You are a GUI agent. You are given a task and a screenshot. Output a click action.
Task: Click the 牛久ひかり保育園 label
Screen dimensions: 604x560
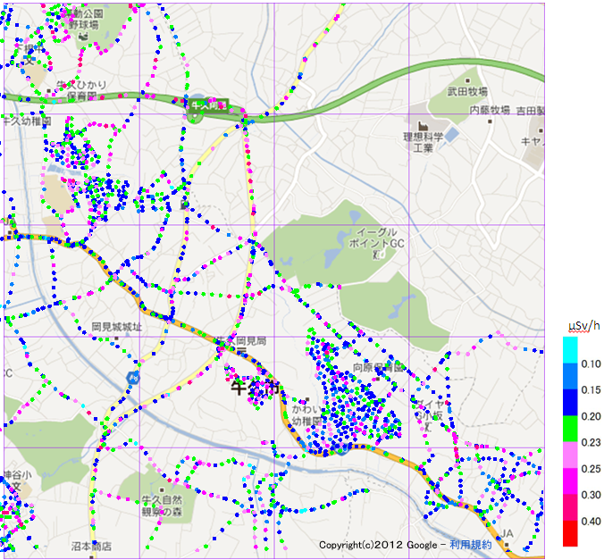pyautogui.click(x=81, y=90)
